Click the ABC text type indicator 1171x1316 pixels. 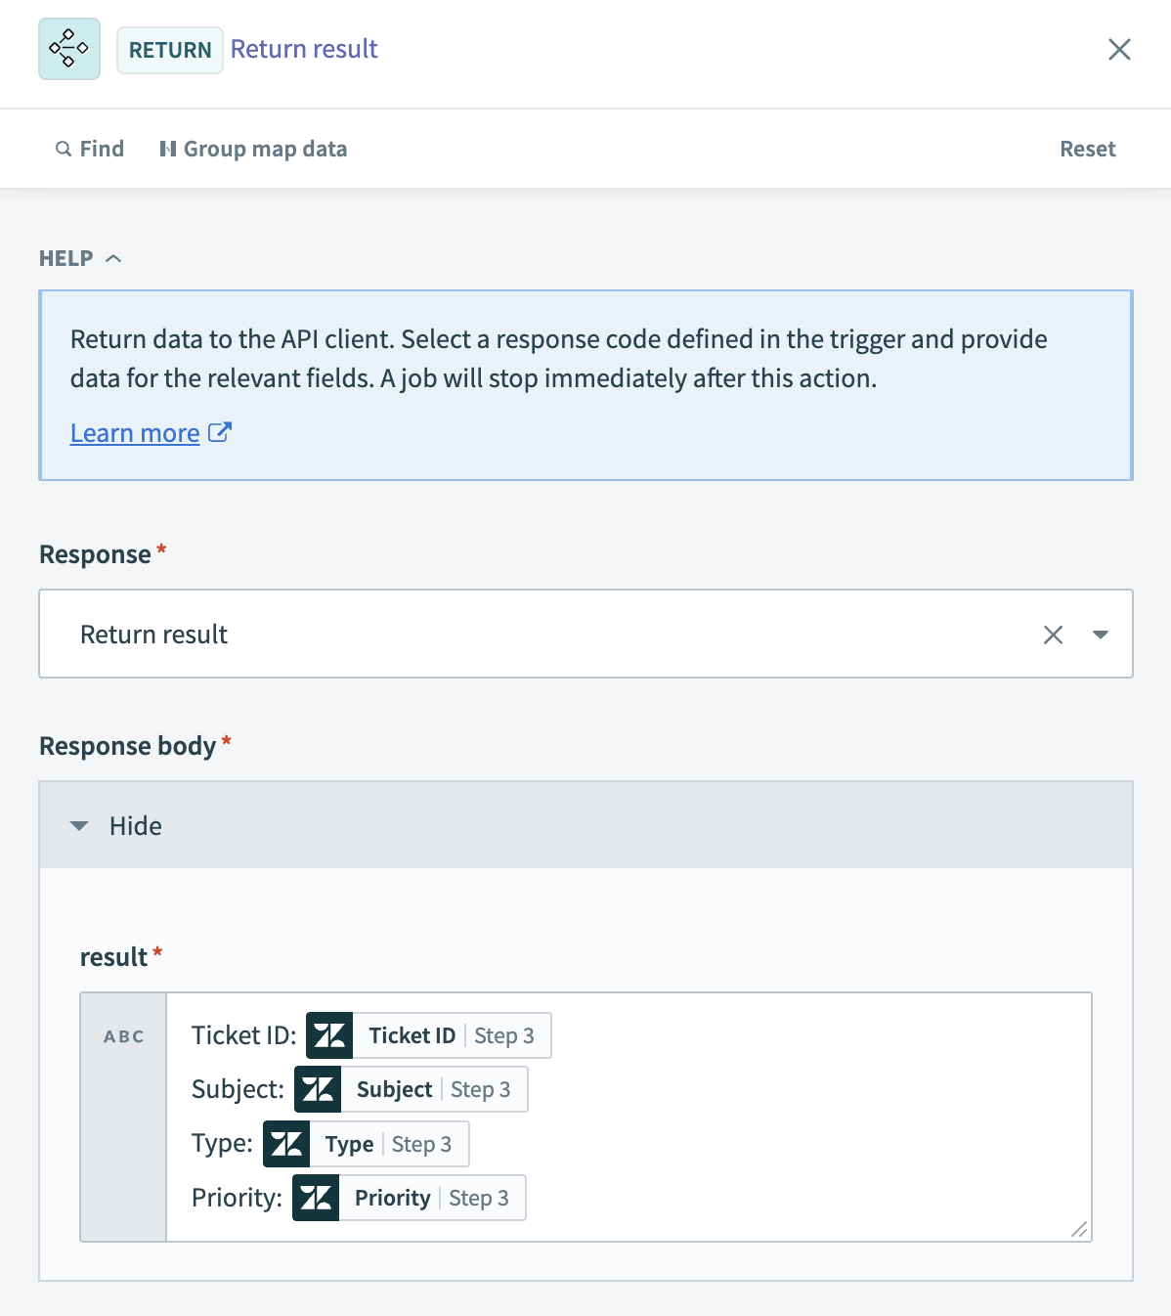coord(124,1036)
